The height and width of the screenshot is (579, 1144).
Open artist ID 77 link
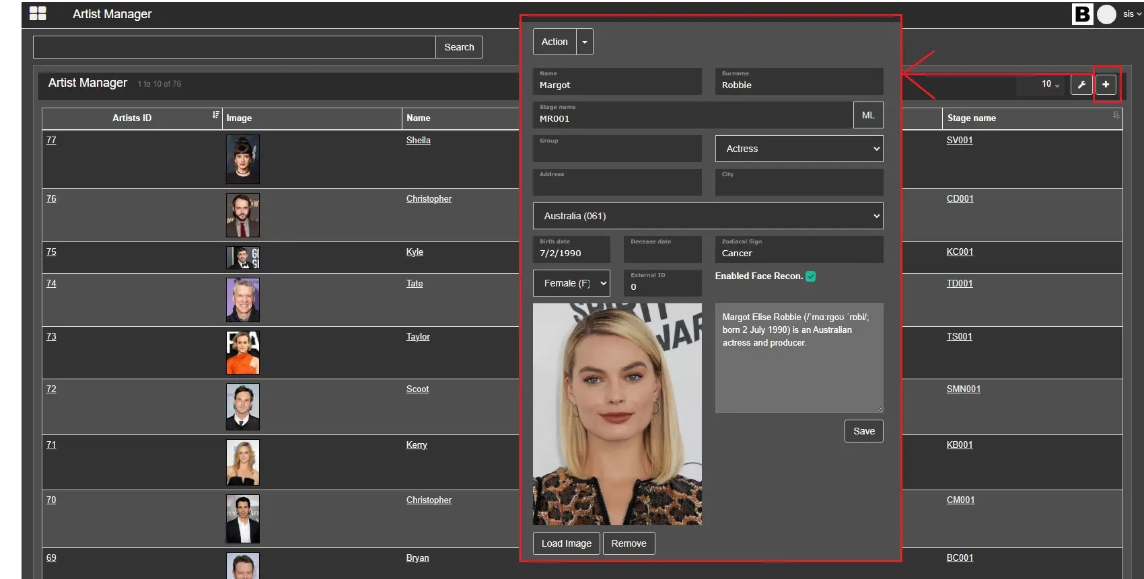[51, 140]
